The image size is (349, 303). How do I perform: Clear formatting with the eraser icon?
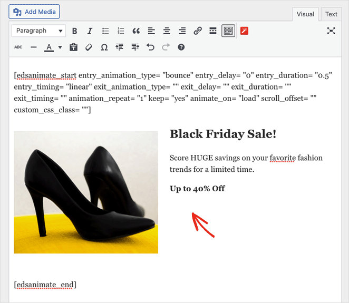(89, 47)
